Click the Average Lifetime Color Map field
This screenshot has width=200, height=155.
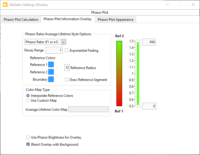click(89, 109)
